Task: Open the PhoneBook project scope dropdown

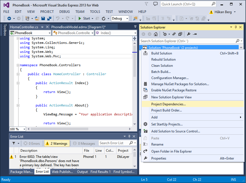Action: pos(50,33)
